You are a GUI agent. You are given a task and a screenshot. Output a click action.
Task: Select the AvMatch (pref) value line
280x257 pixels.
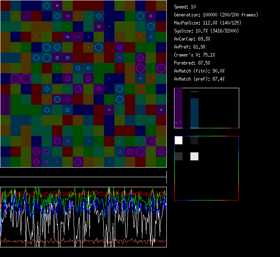[x=199, y=79]
